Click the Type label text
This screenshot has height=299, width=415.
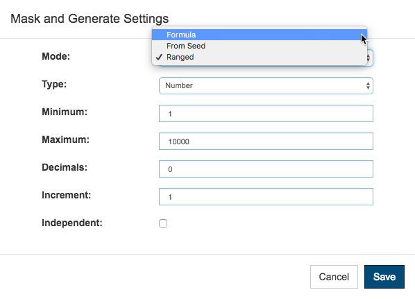54,84
